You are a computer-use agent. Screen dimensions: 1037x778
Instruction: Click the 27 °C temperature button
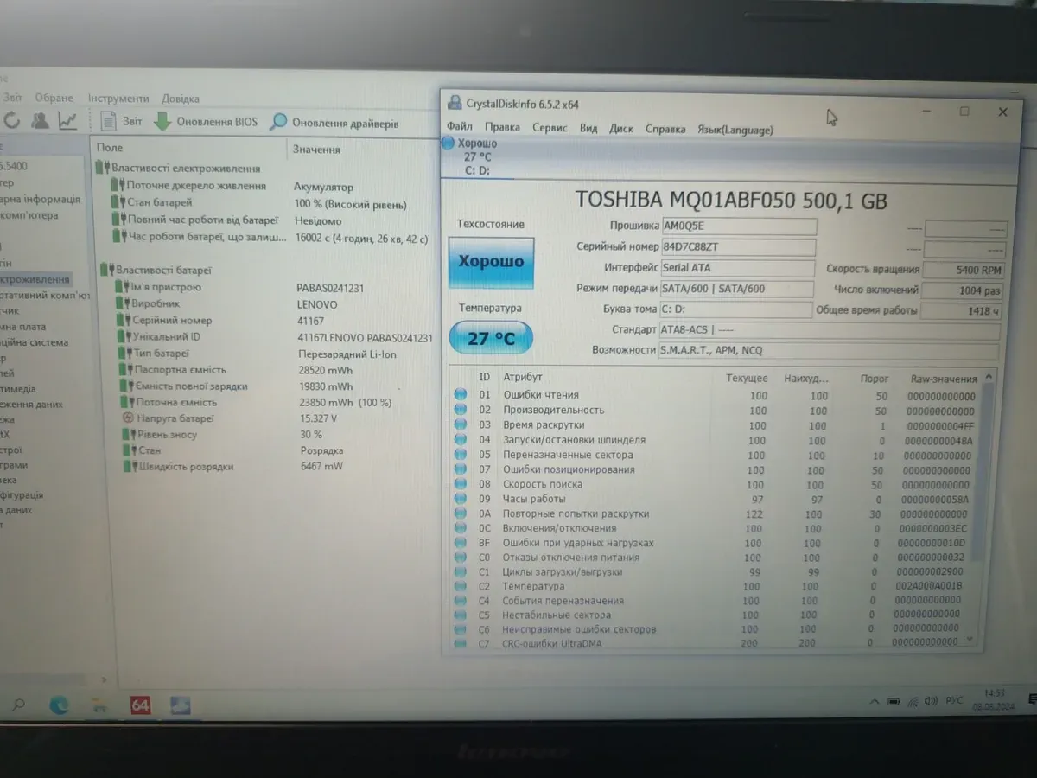point(490,338)
